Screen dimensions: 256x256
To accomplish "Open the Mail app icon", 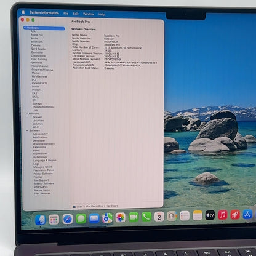I will coord(94,218).
